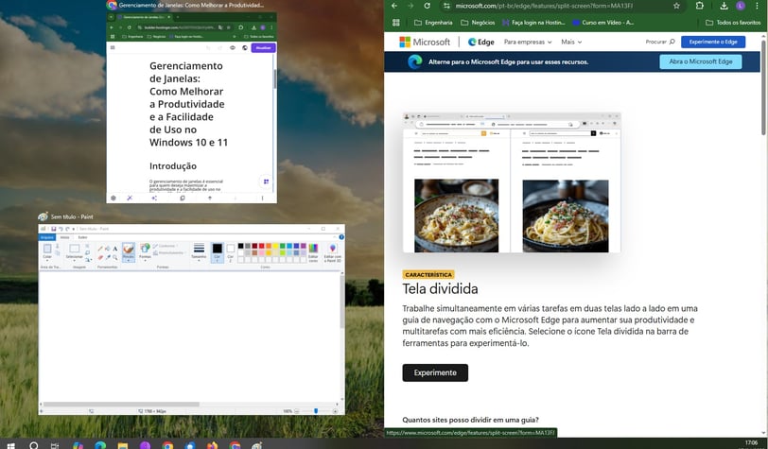
Task: Open the Windows Start menu
Action: point(10,445)
